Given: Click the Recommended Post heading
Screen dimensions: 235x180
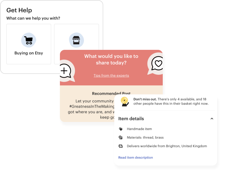Looking at the screenshot, I should (x=111, y=94).
